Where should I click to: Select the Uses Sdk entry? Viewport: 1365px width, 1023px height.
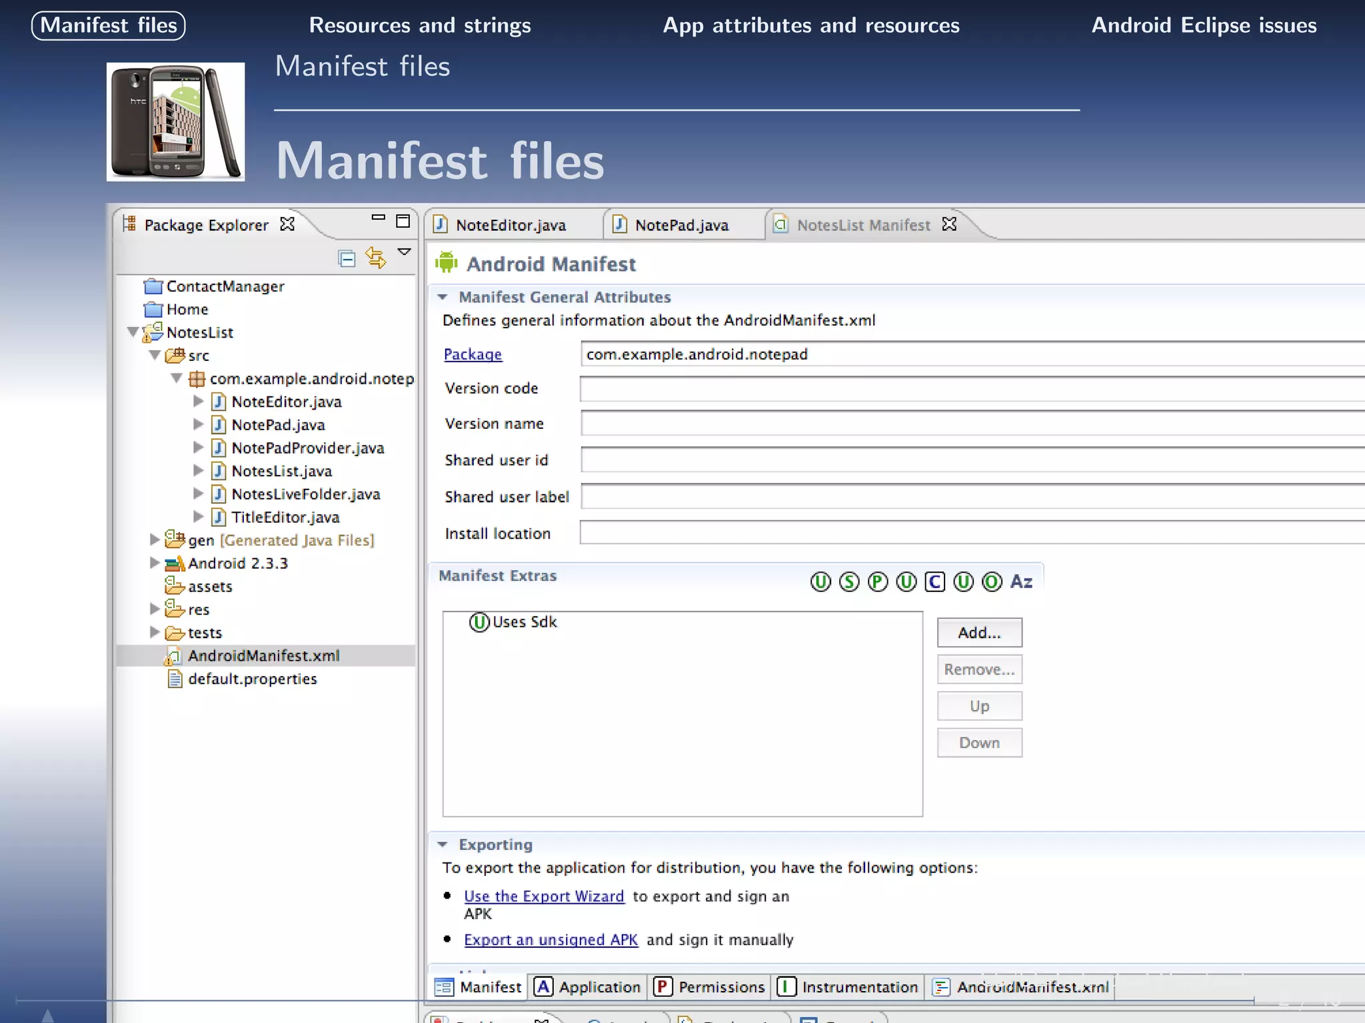tap(524, 622)
